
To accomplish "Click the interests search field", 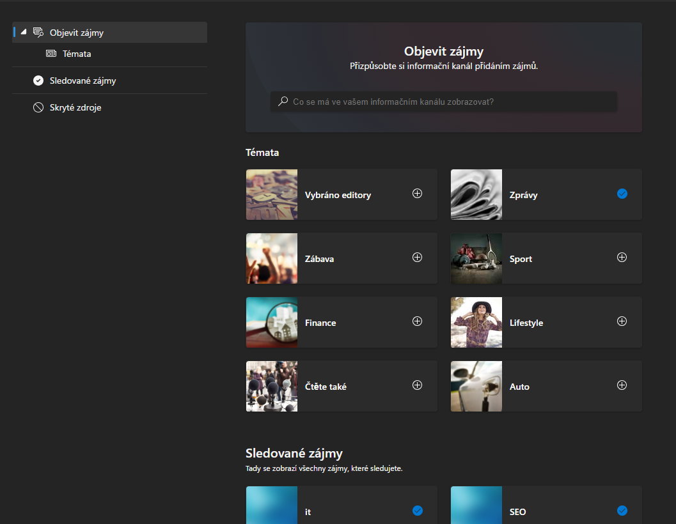I will [444, 102].
